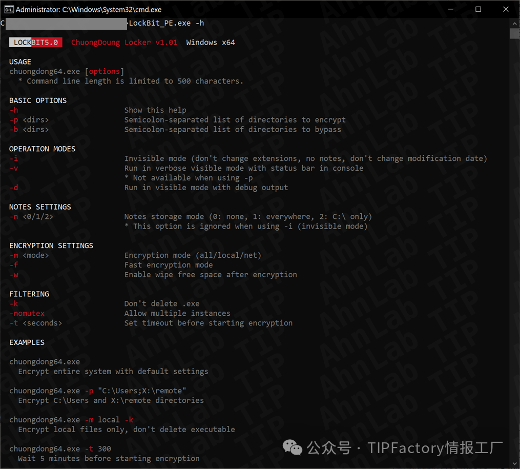Click the '-k' option flag in FILTERING
This screenshot has height=469, width=520.
(x=14, y=304)
